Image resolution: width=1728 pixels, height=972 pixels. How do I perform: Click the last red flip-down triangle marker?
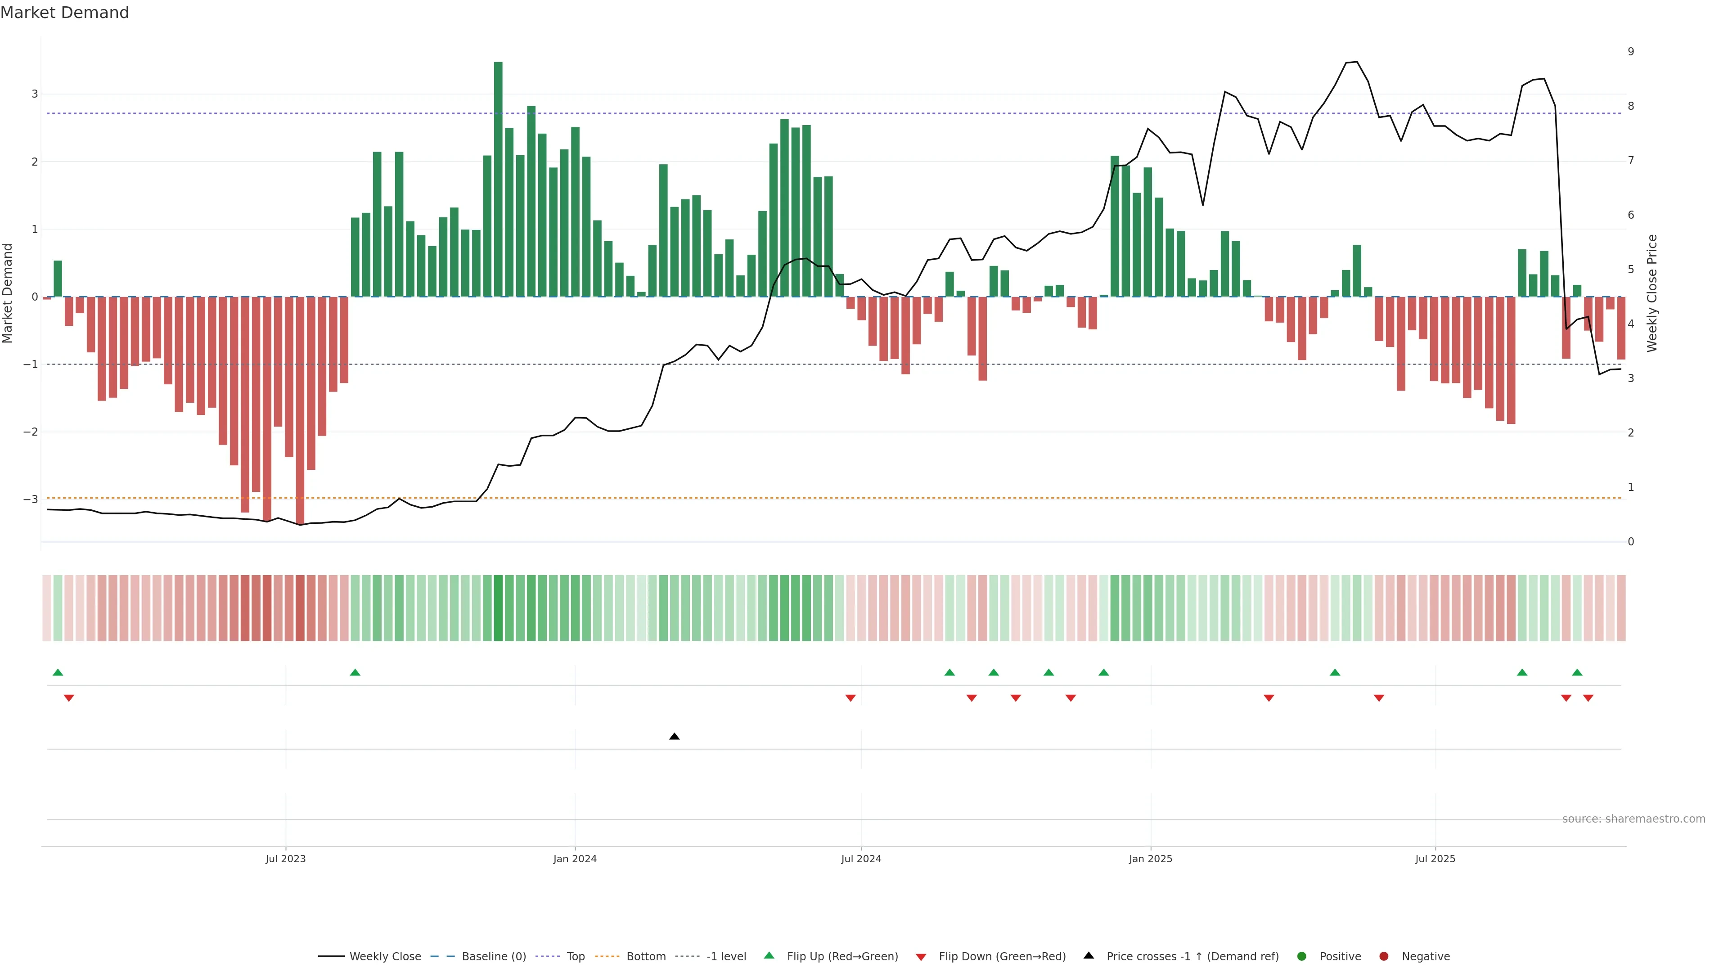tap(1588, 698)
